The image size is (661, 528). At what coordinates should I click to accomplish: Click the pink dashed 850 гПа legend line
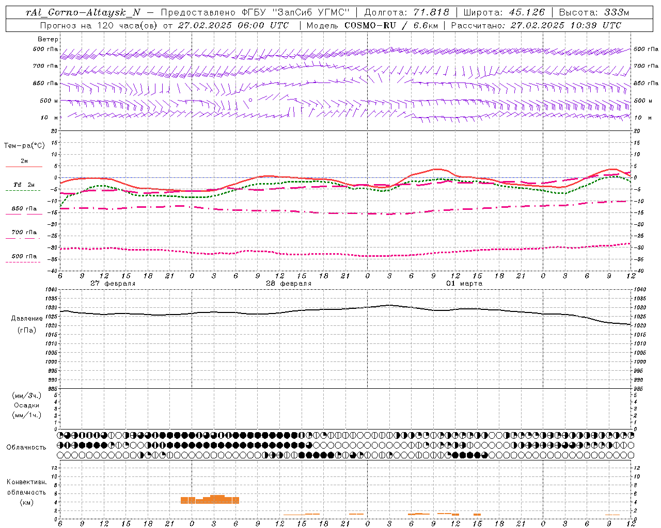tap(23, 214)
